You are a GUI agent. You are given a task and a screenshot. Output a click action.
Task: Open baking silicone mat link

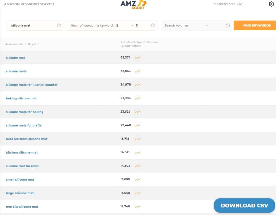point(21,98)
